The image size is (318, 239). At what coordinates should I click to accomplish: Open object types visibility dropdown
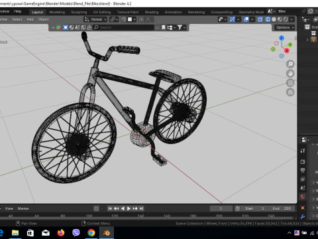pyautogui.click(x=222, y=19)
